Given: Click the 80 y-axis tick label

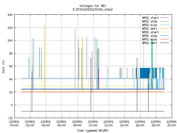Looking at the screenshot, I should (x=11, y=53).
